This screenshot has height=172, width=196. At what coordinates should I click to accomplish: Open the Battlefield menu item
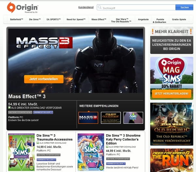[17, 20]
